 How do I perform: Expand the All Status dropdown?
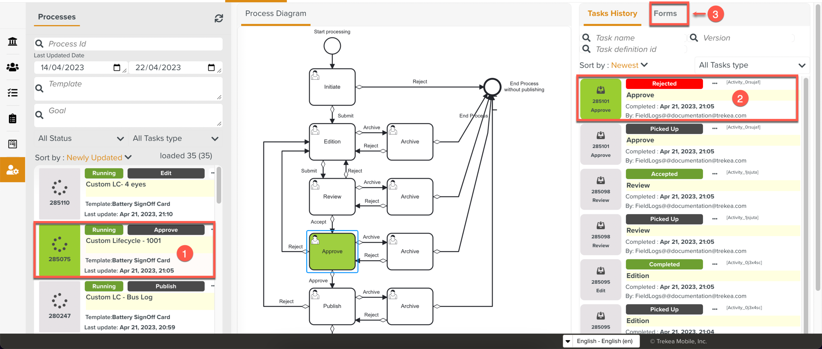pos(81,139)
